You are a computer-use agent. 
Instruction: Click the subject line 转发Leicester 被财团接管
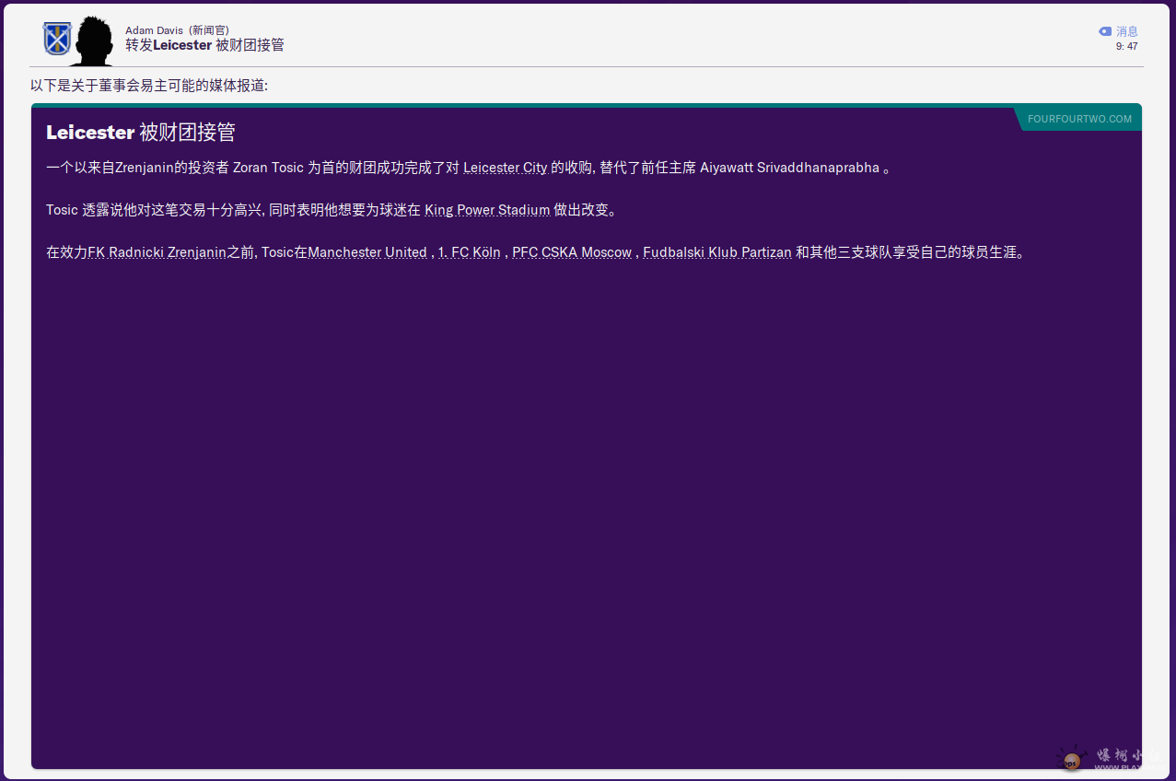click(204, 45)
